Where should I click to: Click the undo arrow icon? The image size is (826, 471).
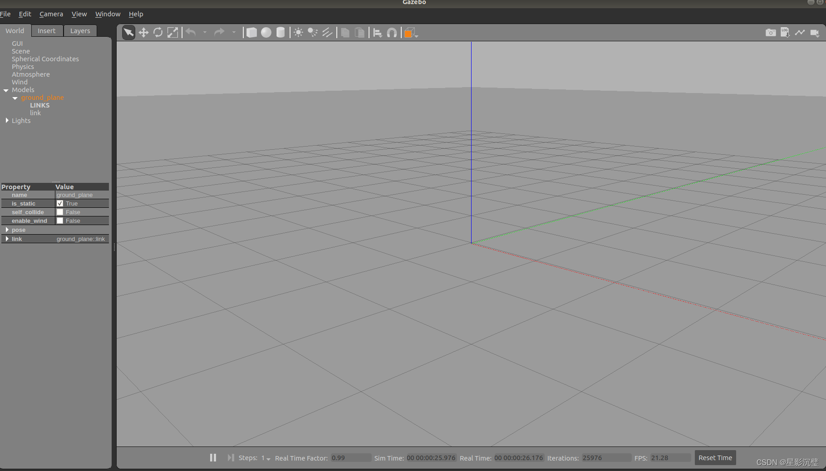(191, 32)
